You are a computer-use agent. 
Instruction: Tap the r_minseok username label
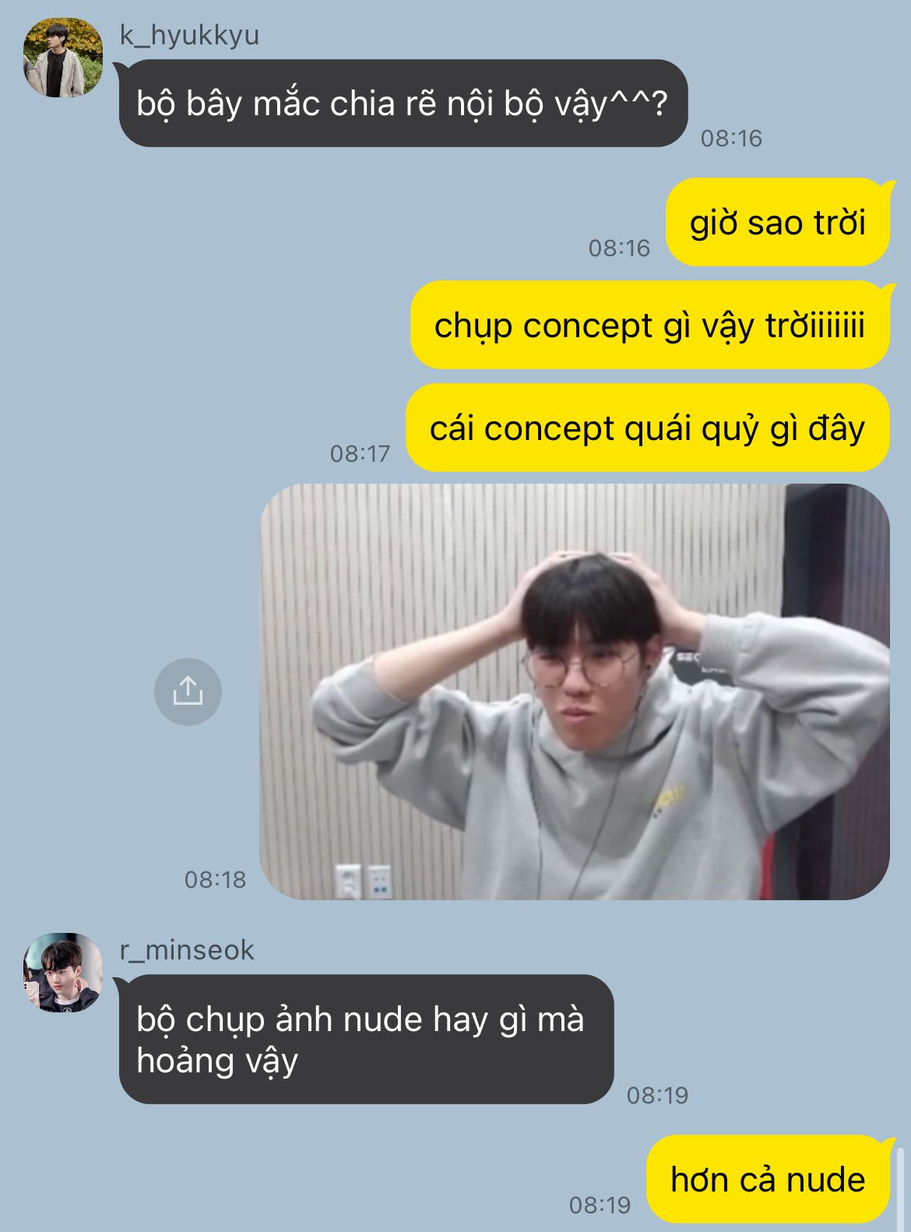point(187,950)
